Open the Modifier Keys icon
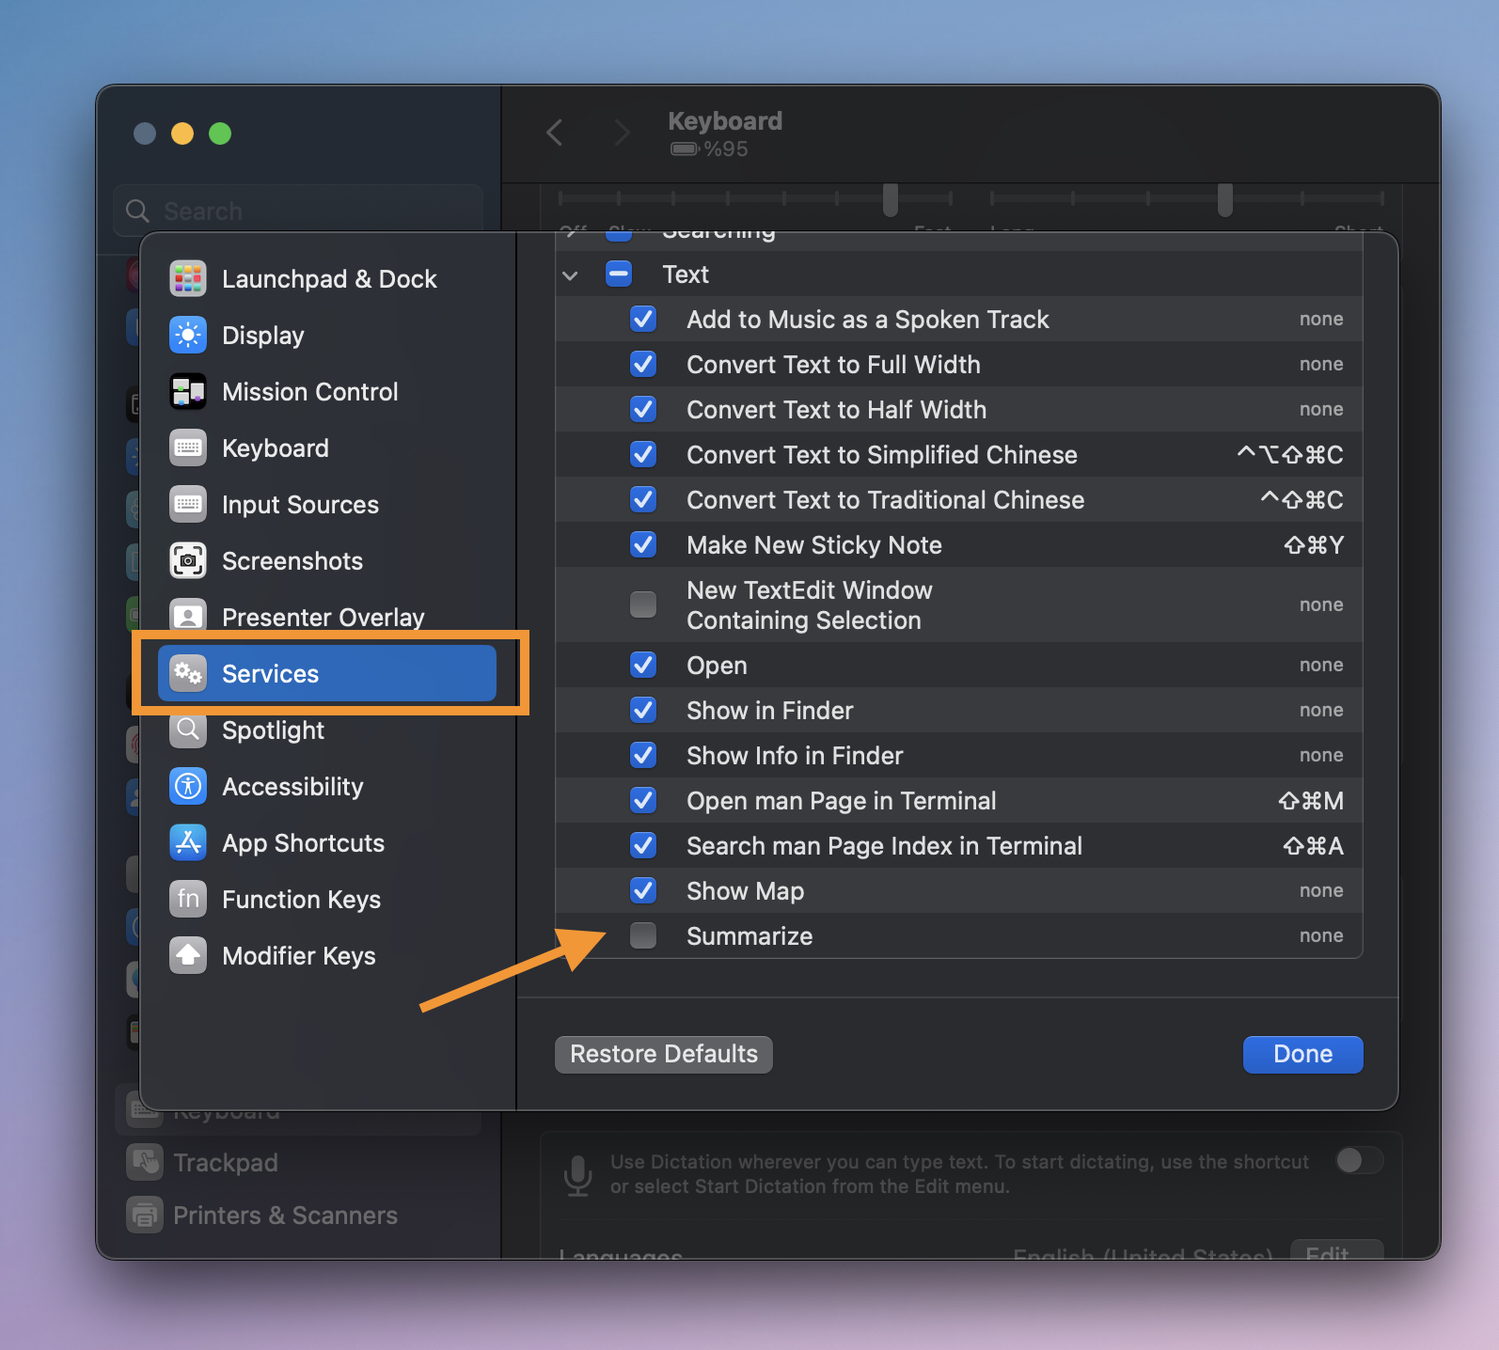The image size is (1499, 1350). coord(188,955)
